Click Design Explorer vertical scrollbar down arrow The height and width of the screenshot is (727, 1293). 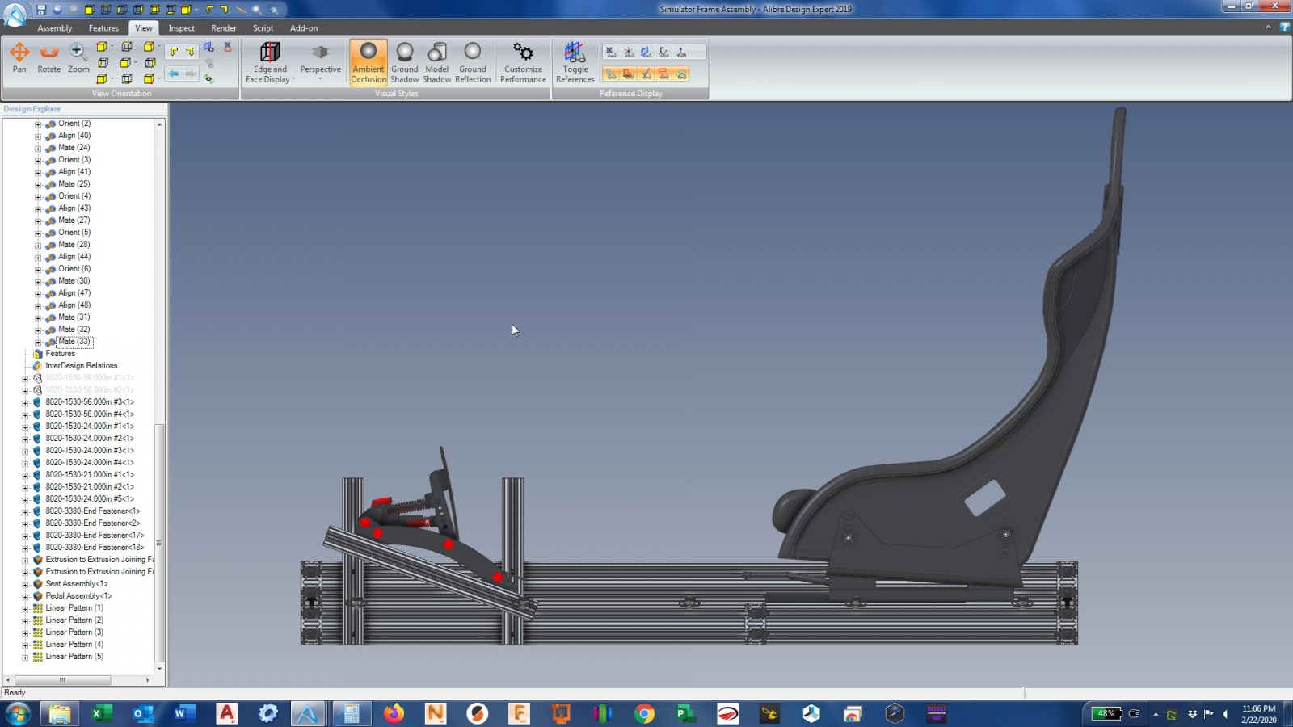[159, 669]
